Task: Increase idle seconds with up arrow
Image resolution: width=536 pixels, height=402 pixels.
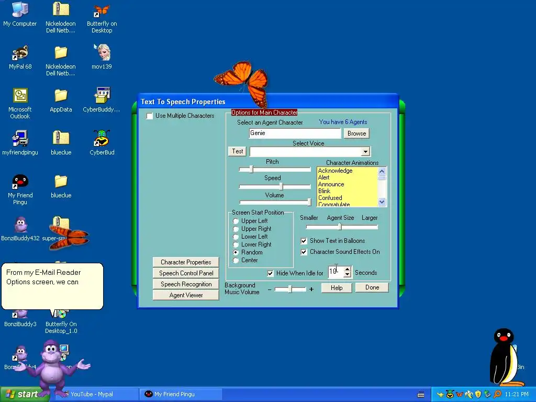Action: tap(348, 270)
